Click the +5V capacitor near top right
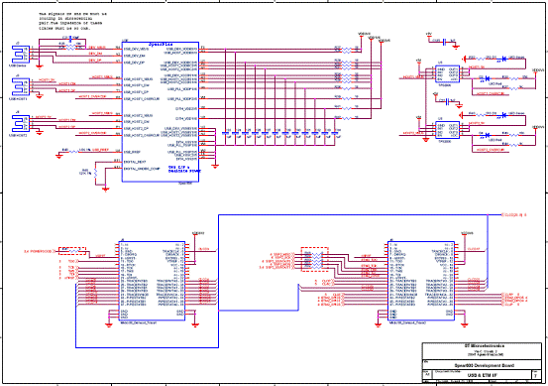The image size is (548, 386). tap(444, 42)
